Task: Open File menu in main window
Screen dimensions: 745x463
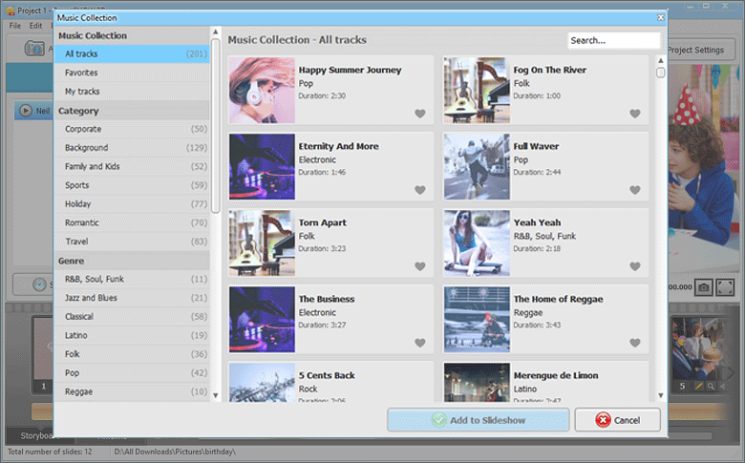Action: (15, 26)
